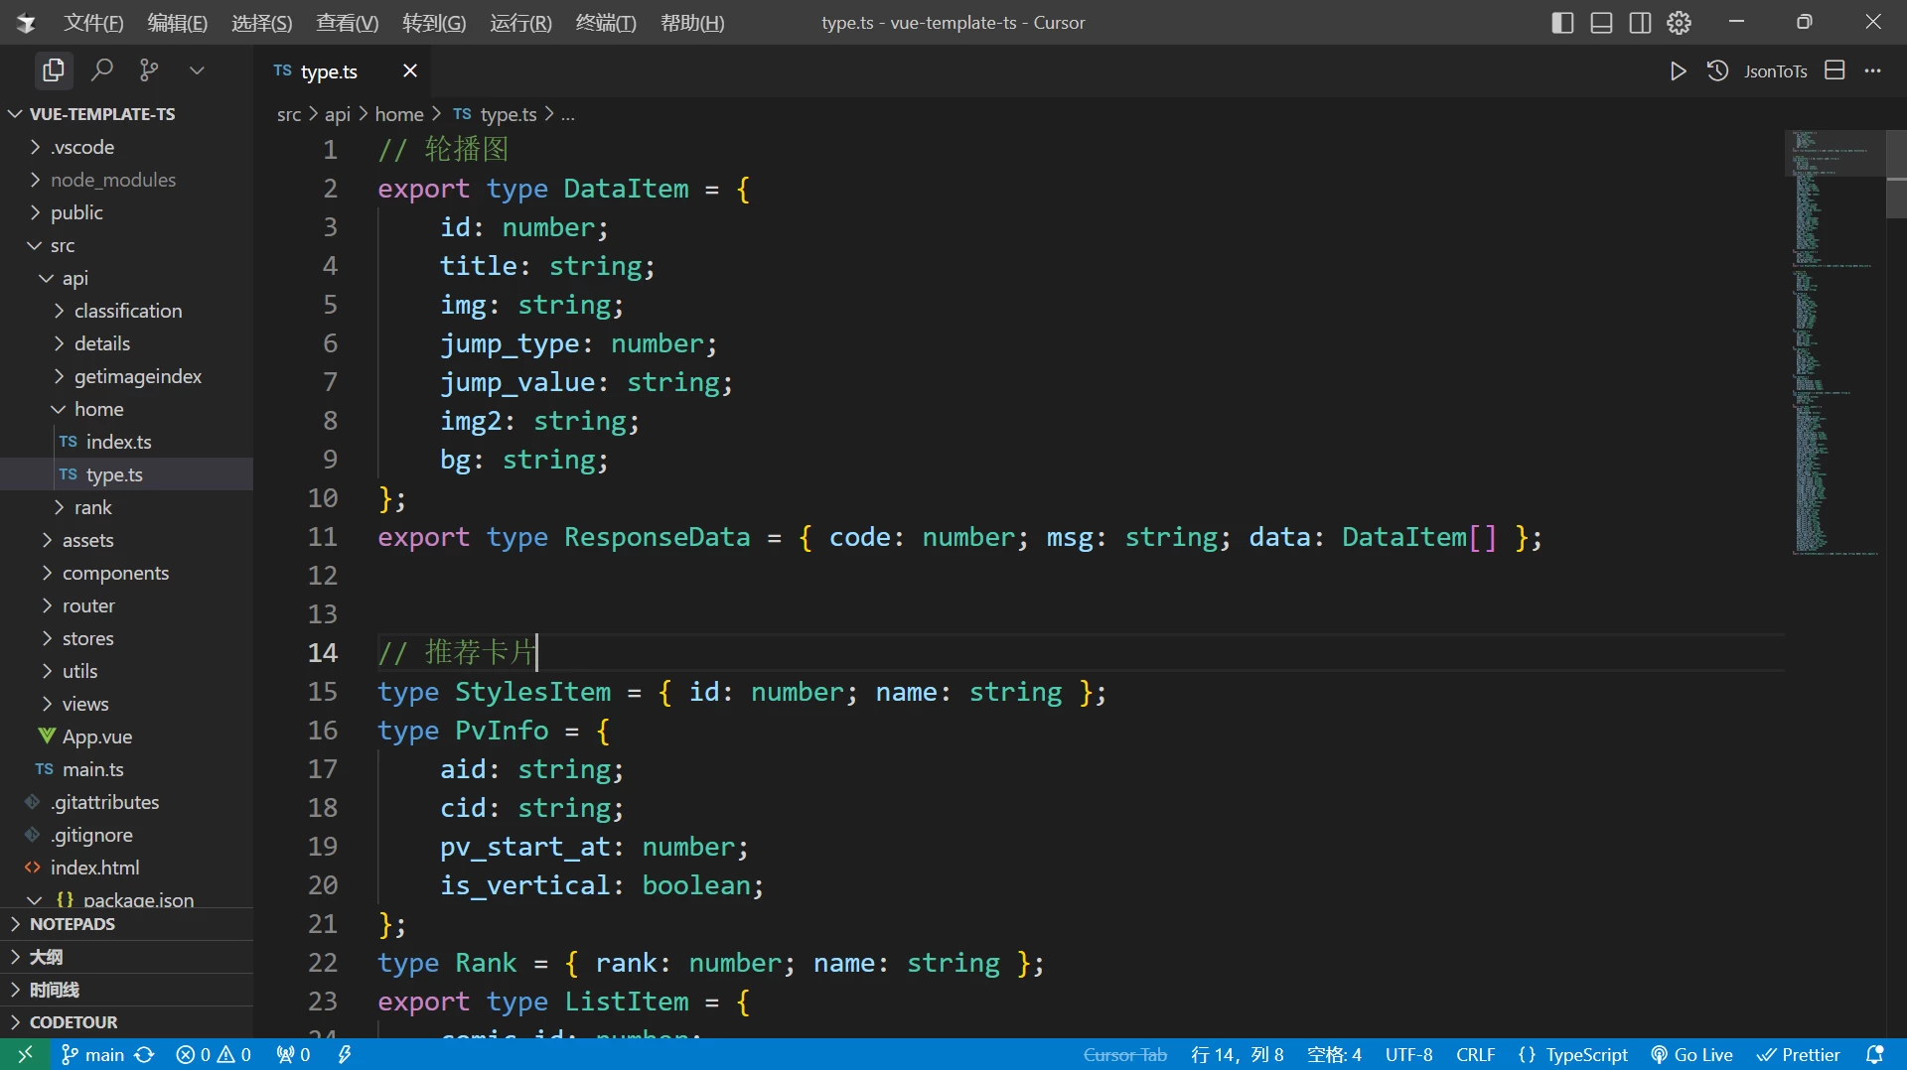The height and width of the screenshot is (1070, 1907).
Task: Expand the node_modules folder
Action: 127,180
